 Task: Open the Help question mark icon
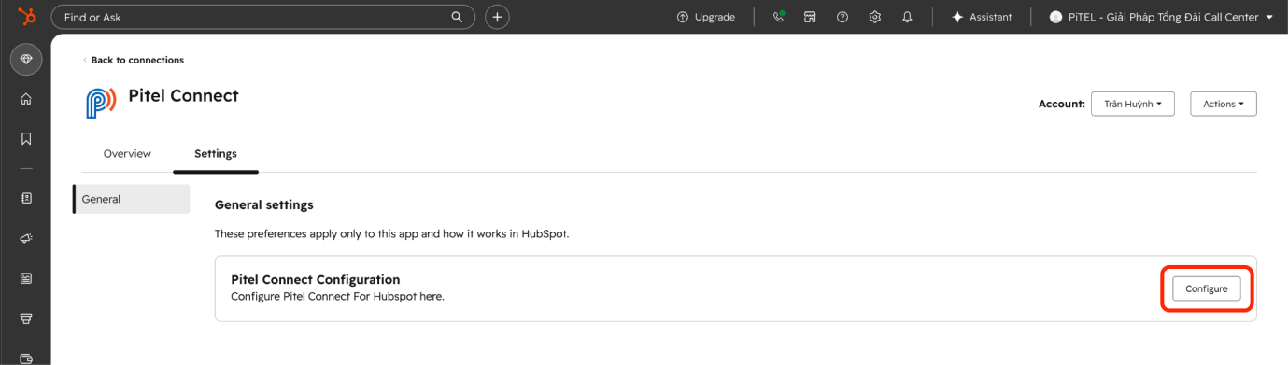tap(842, 17)
